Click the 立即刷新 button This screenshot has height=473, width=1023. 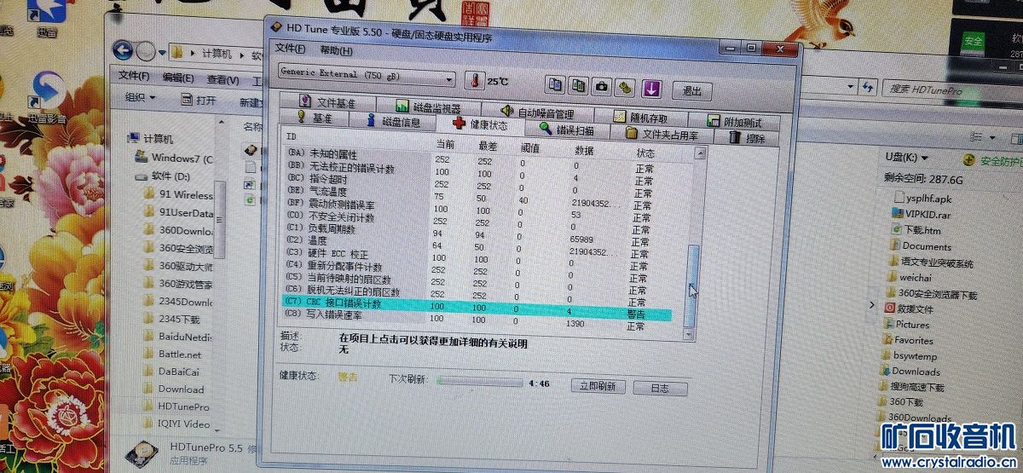[598, 386]
